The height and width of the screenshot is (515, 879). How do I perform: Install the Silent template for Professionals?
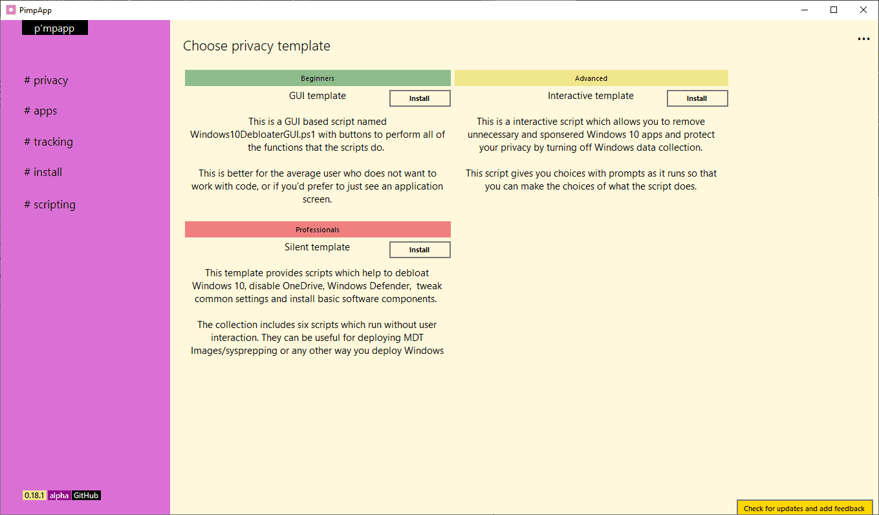(420, 249)
